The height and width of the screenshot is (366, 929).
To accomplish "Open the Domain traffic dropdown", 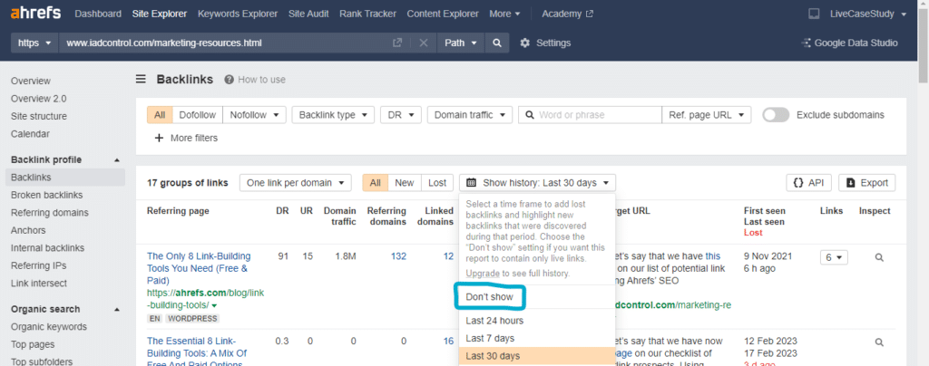I will (470, 115).
